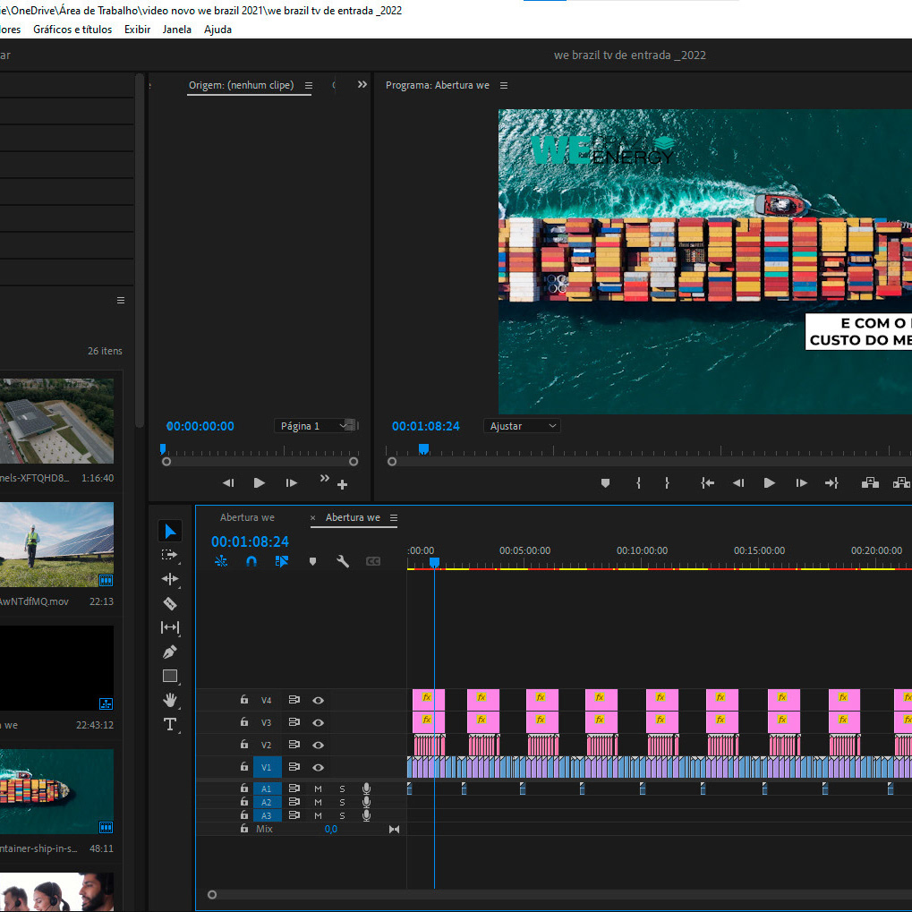Select the container ship clip thumbnail

tap(56, 791)
